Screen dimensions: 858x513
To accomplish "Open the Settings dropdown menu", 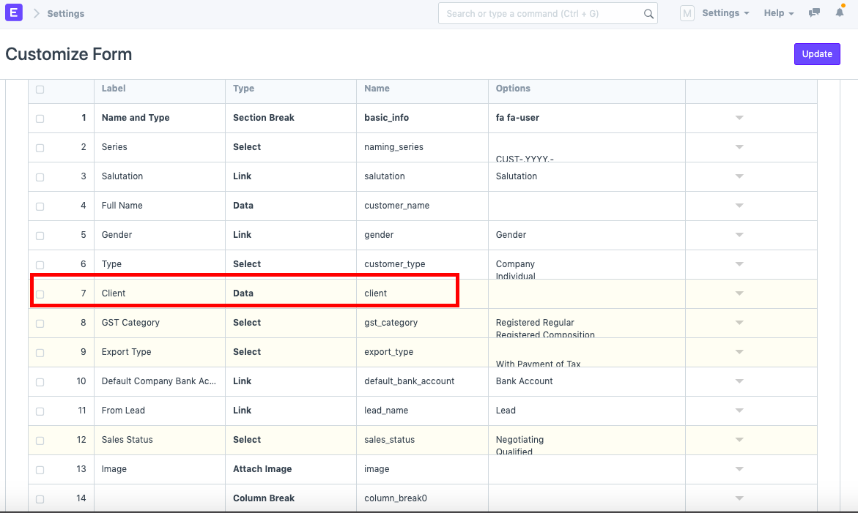I will [x=725, y=13].
